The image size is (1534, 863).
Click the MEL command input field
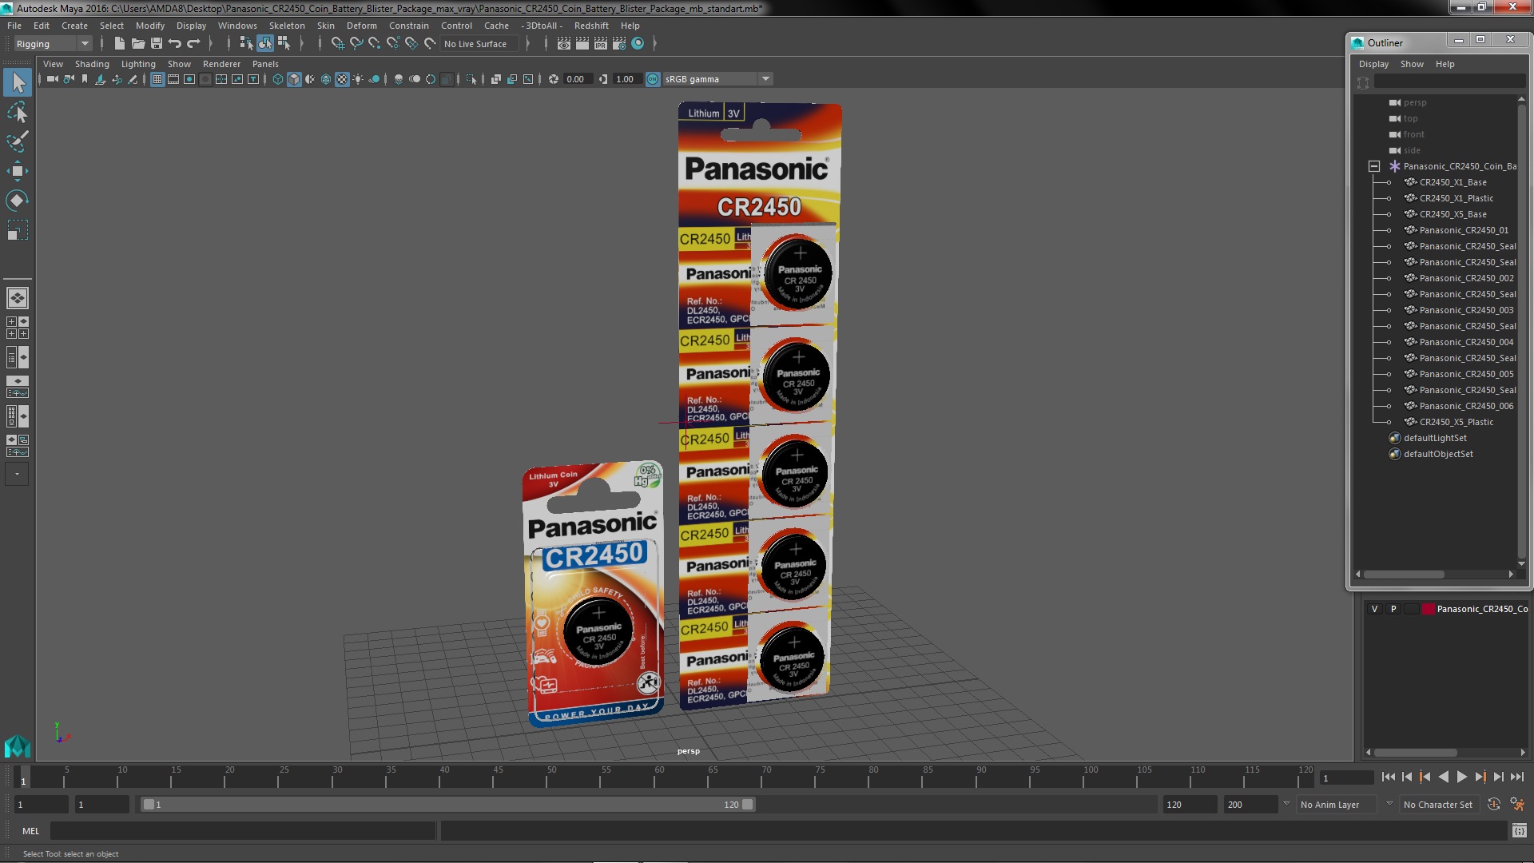[243, 831]
